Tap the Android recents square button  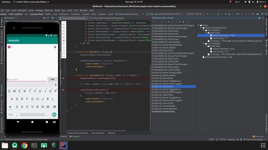click(47, 122)
